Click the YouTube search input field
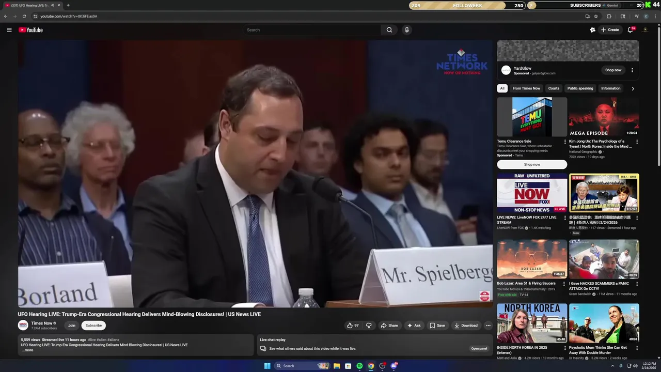 (313, 30)
